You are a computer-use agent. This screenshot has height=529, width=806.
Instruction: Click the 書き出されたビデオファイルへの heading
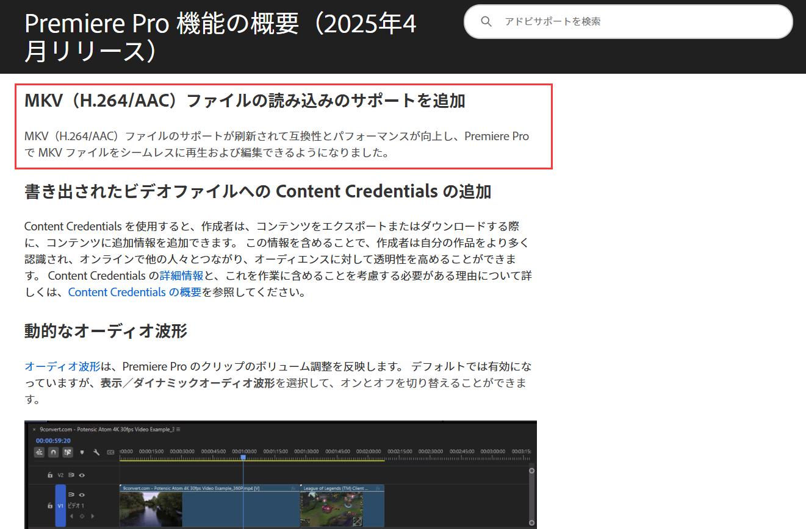tap(257, 191)
